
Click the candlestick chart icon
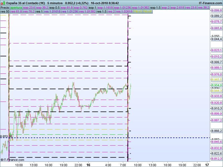click(x=3, y=3)
